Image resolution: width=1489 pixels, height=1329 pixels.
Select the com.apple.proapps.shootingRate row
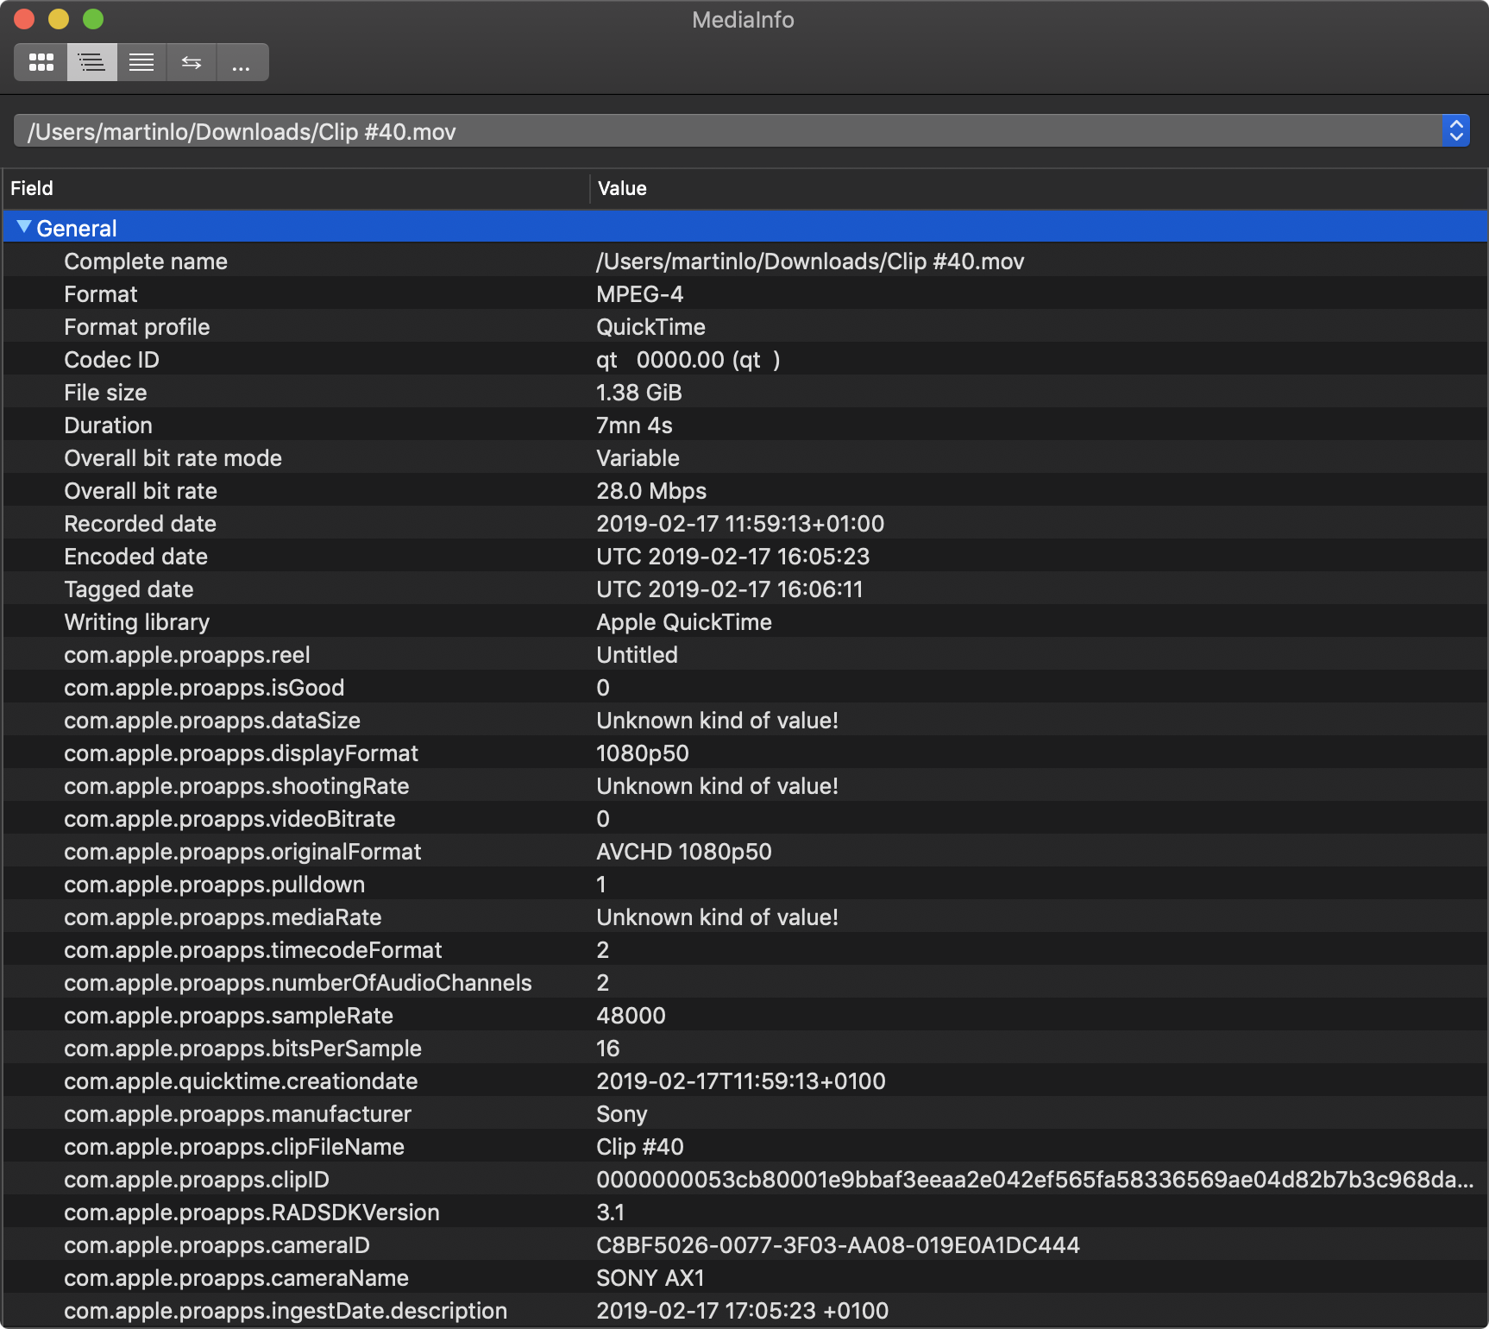click(744, 786)
